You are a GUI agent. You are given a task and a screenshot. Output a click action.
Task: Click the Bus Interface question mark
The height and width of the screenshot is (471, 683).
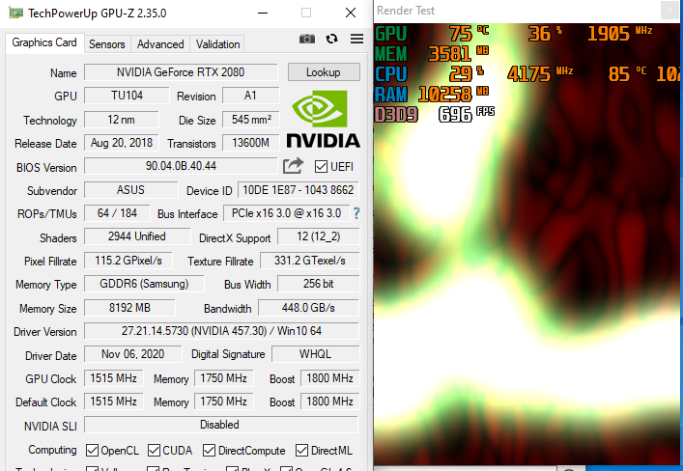click(x=356, y=213)
